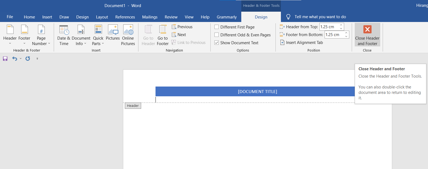Image resolution: width=428 pixels, height=169 pixels.
Task: Uncheck Show Document Text option
Action: coord(217,43)
